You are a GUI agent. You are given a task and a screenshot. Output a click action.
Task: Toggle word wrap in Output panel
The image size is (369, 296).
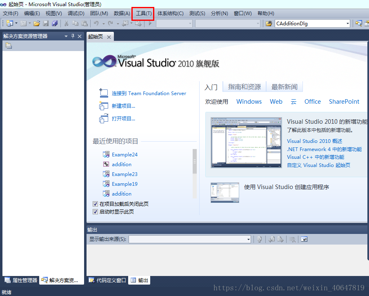point(304,240)
